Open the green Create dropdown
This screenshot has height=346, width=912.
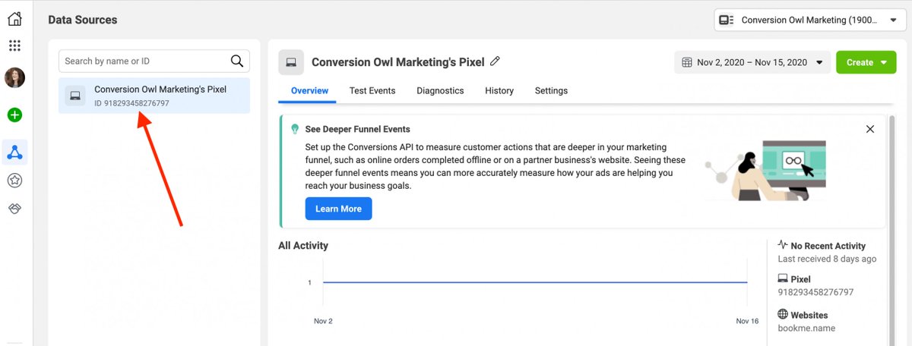pos(866,62)
